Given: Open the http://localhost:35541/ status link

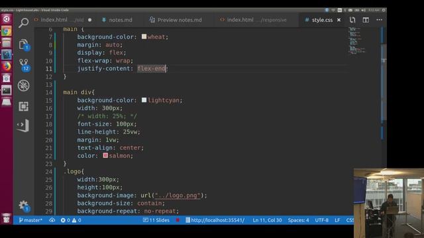Looking at the screenshot, I should coord(215,220).
